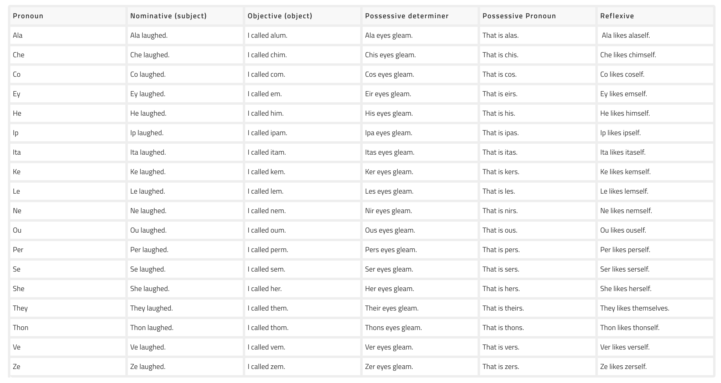Select the "That is eirs." cell
721x383 pixels.
(x=500, y=94)
